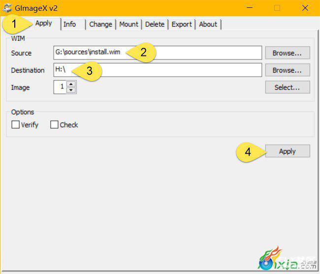Open the Change tab

100,25
